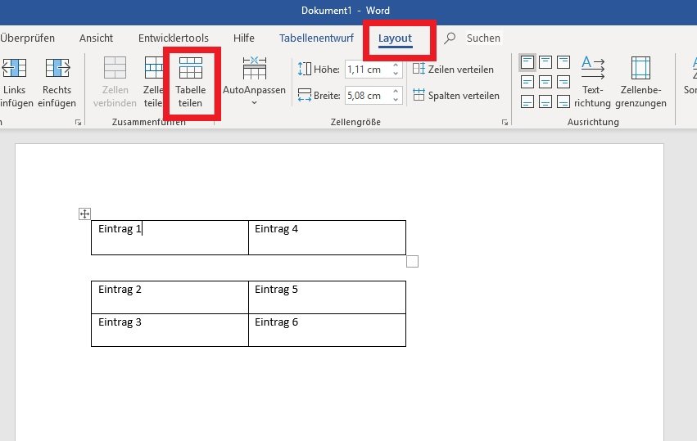Open Zellengröße dialog launcher
697x441 pixels.
coord(505,122)
